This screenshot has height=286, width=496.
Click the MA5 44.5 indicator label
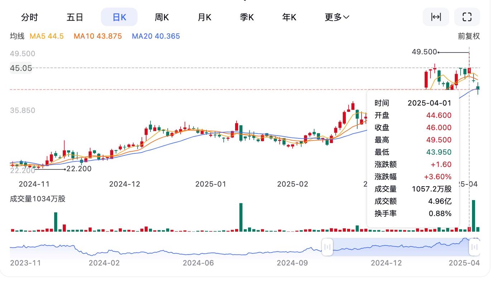[47, 36]
